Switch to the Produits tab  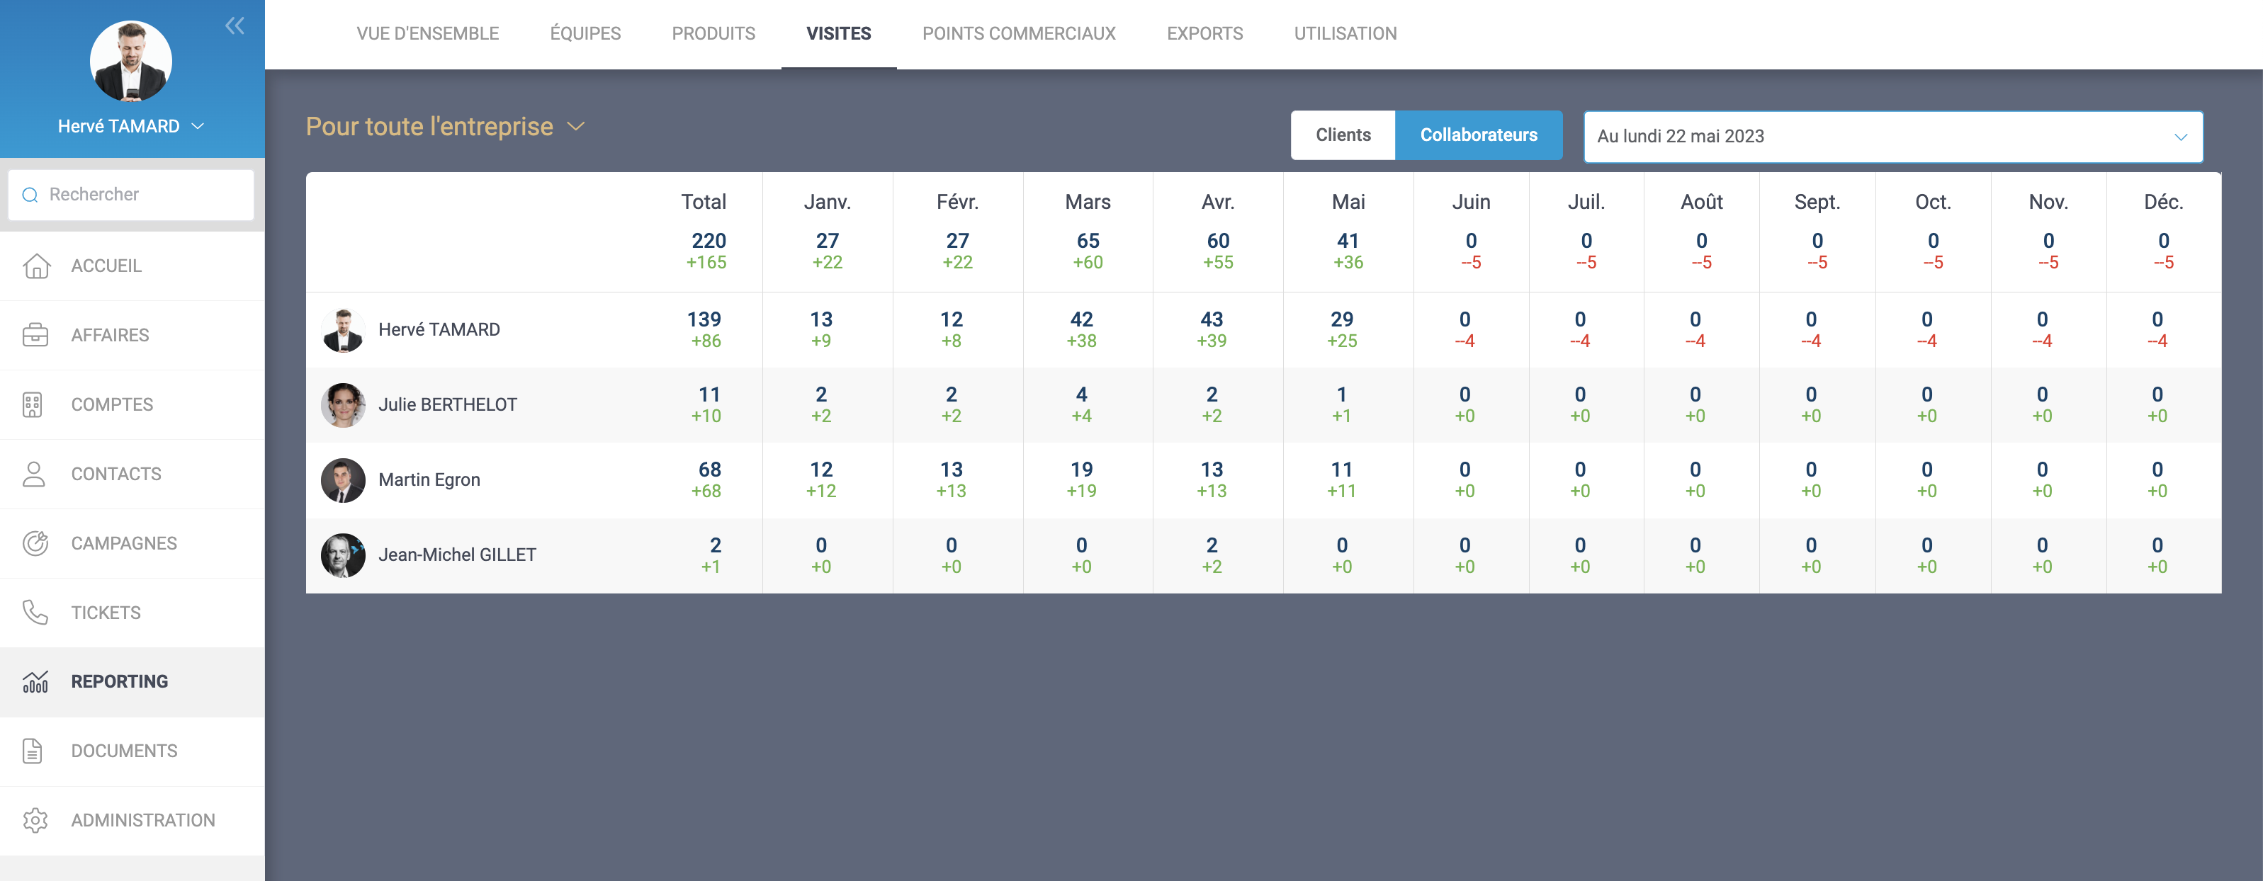click(713, 33)
